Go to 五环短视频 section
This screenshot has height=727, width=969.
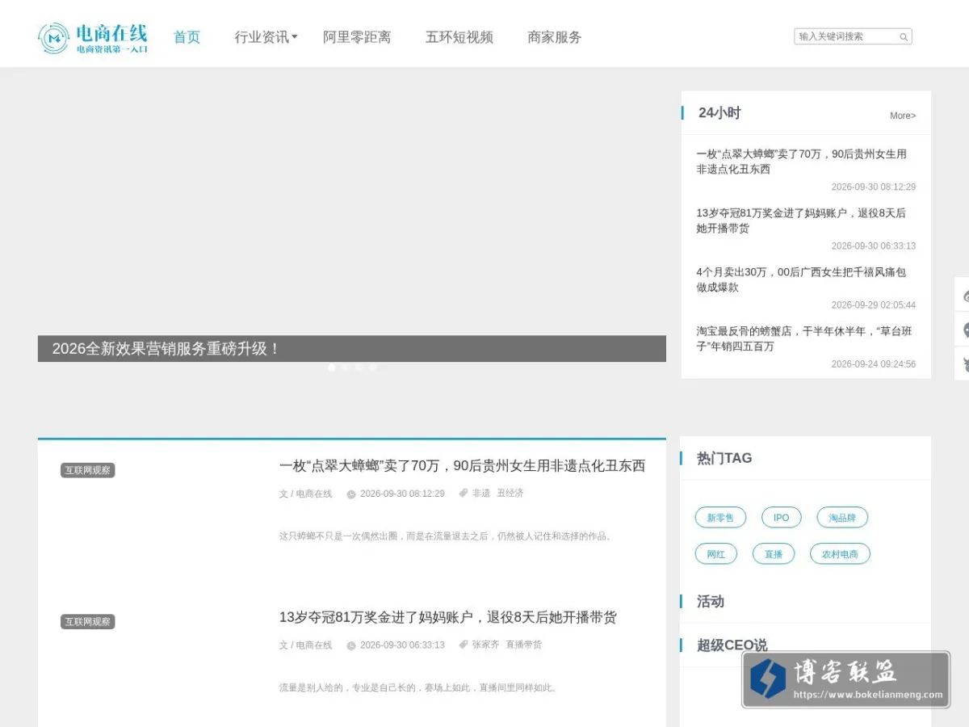tap(459, 37)
